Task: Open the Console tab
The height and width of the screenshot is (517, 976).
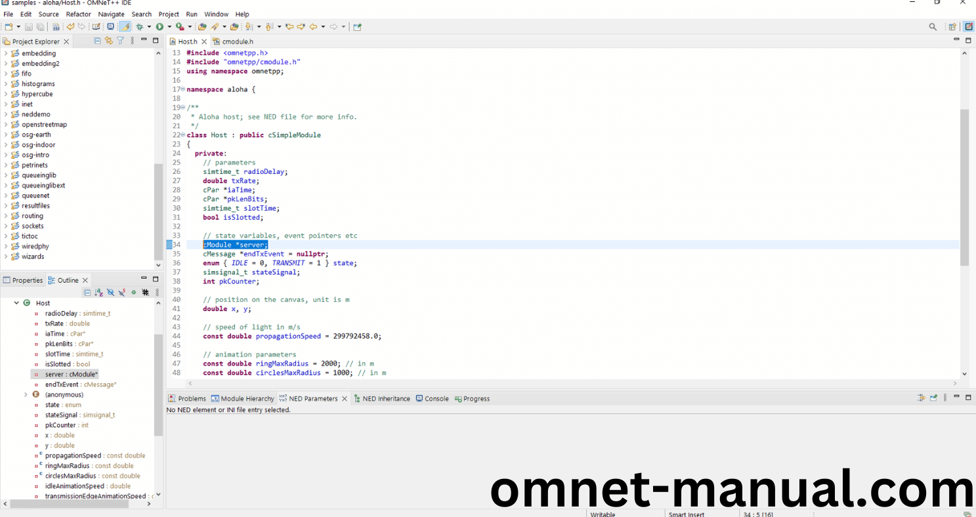Action: [436, 398]
